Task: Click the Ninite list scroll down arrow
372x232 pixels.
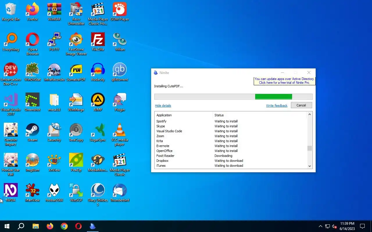Action: [x=310, y=166]
